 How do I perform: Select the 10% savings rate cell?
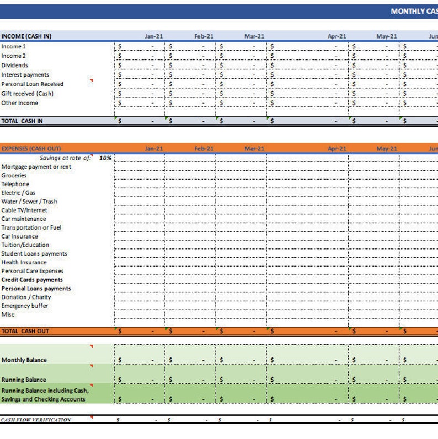104,158
